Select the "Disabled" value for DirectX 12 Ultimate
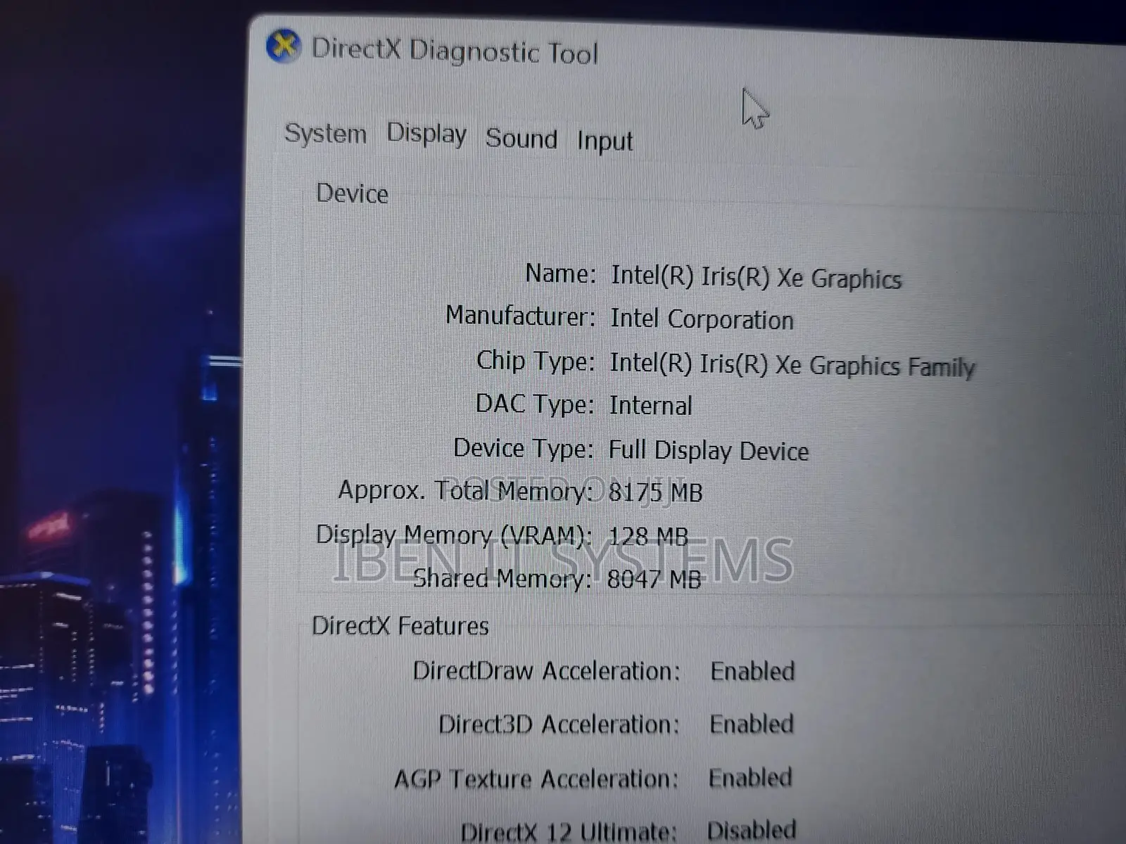Viewport: 1126px width, 844px height. coord(752,831)
